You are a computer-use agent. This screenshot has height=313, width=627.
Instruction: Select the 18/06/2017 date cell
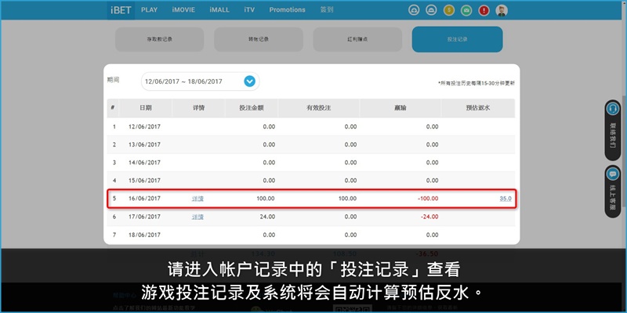point(144,235)
